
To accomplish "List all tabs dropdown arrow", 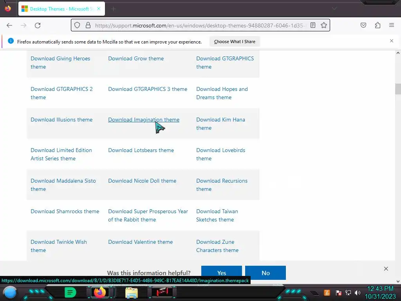I will click(334, 9).
